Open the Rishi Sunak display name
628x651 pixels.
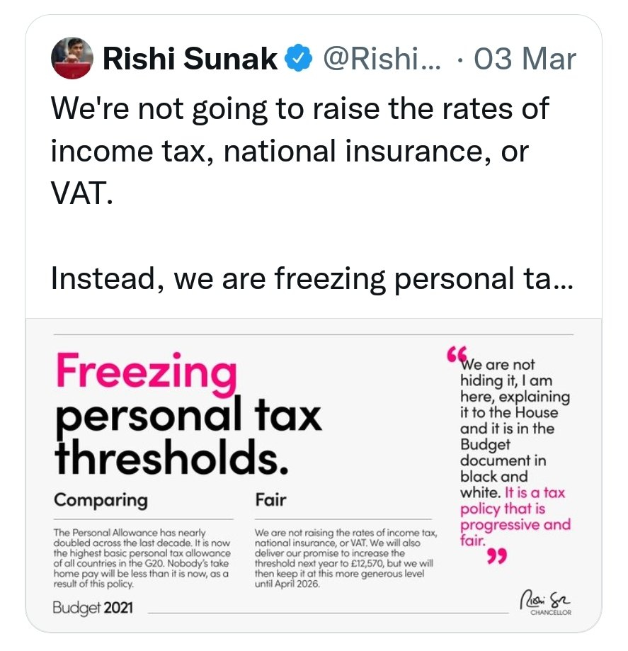click(x=190, y=58)
